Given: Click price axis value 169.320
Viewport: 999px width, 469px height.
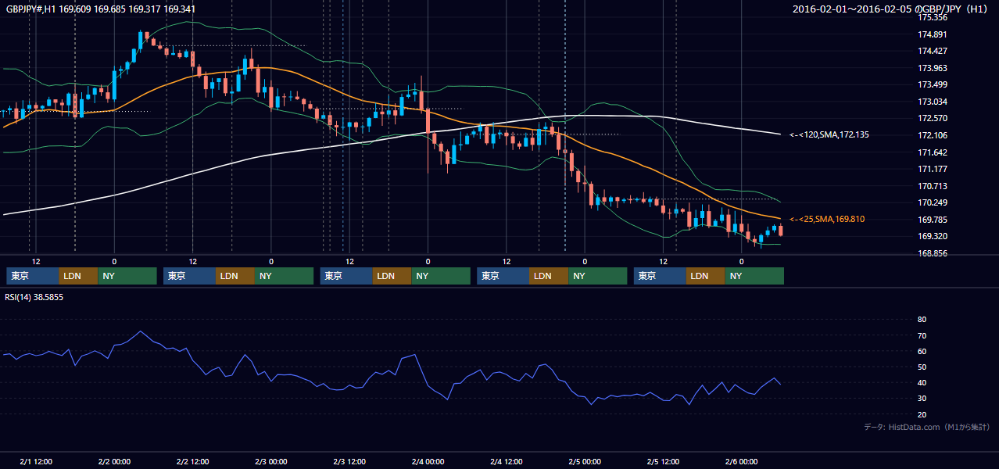Looking at the screenshot, I should (x=933, y=237).
